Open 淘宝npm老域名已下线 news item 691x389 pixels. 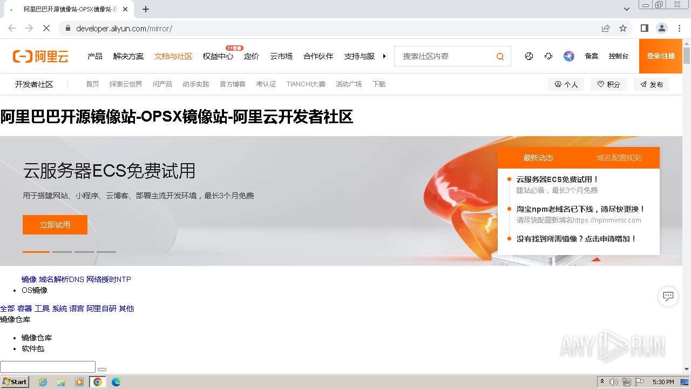tap(580, 209)
